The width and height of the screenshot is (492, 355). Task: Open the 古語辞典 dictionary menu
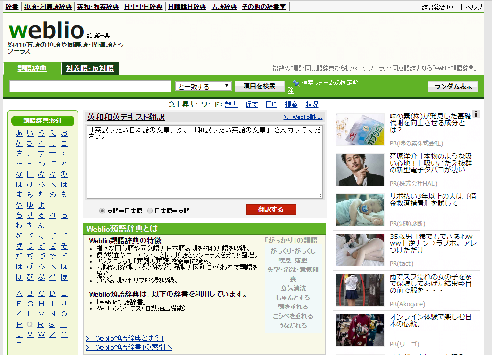coord(224,6)
